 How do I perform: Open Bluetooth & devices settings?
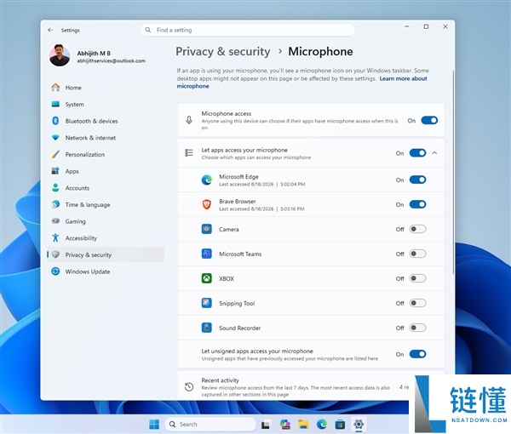[x=106, y=121]
